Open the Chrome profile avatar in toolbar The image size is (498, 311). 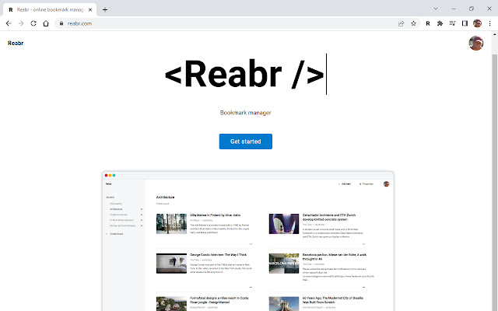pyautogui.click(x=477, y=23)
